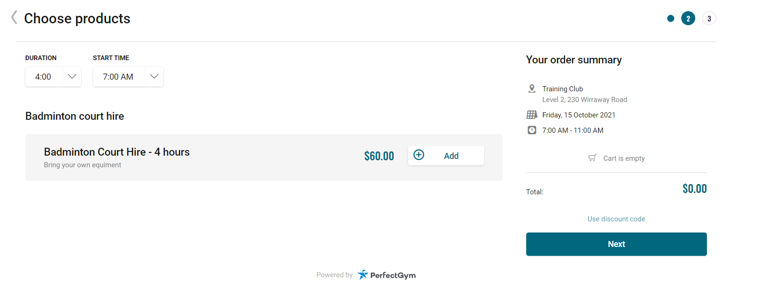Click the location pin icon for Training Club

pos(531,89)
